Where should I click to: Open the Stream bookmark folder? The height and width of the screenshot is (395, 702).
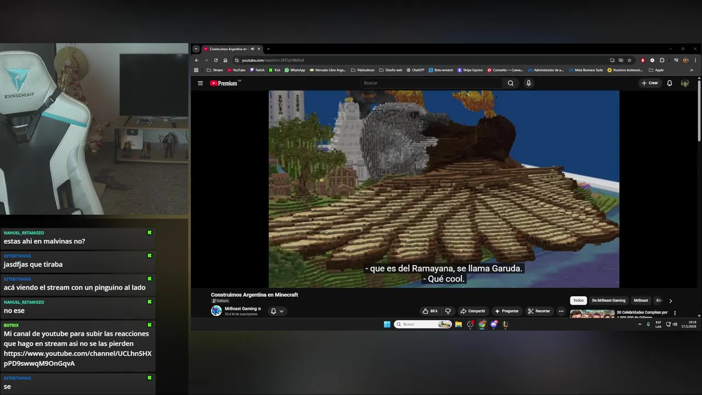(215, 70)
